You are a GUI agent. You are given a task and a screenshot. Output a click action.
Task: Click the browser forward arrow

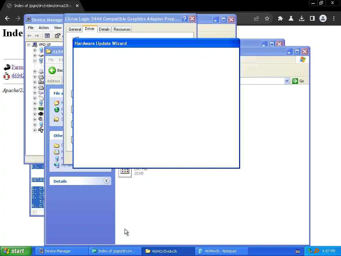point(18,19)
